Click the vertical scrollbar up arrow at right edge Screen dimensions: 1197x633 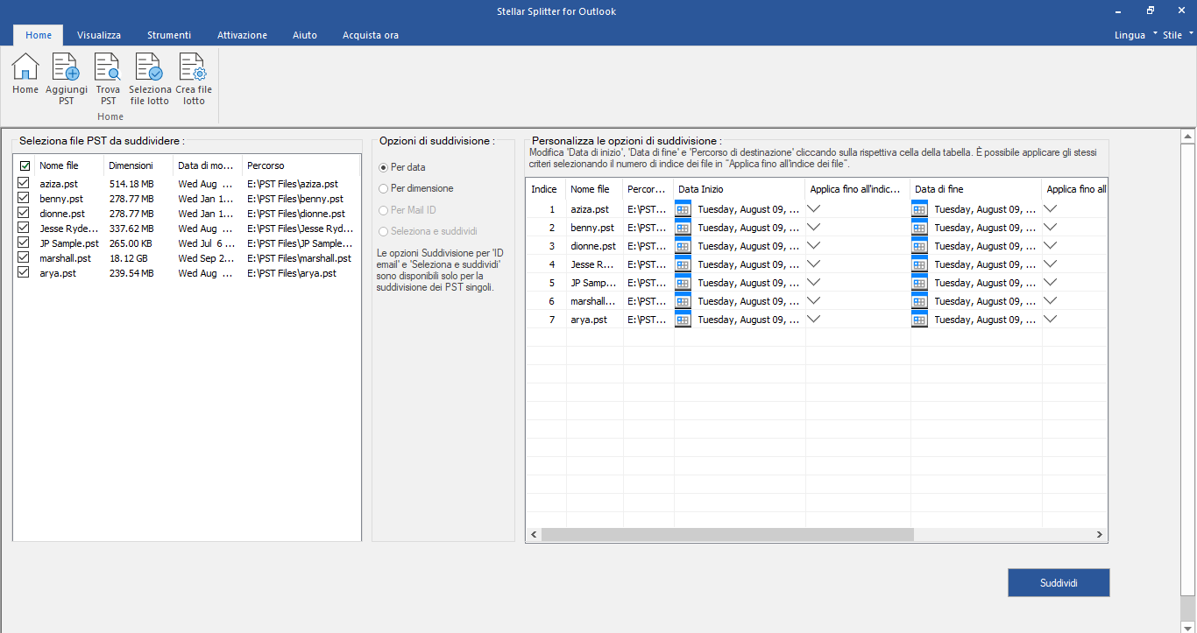tap(1188, 137)
